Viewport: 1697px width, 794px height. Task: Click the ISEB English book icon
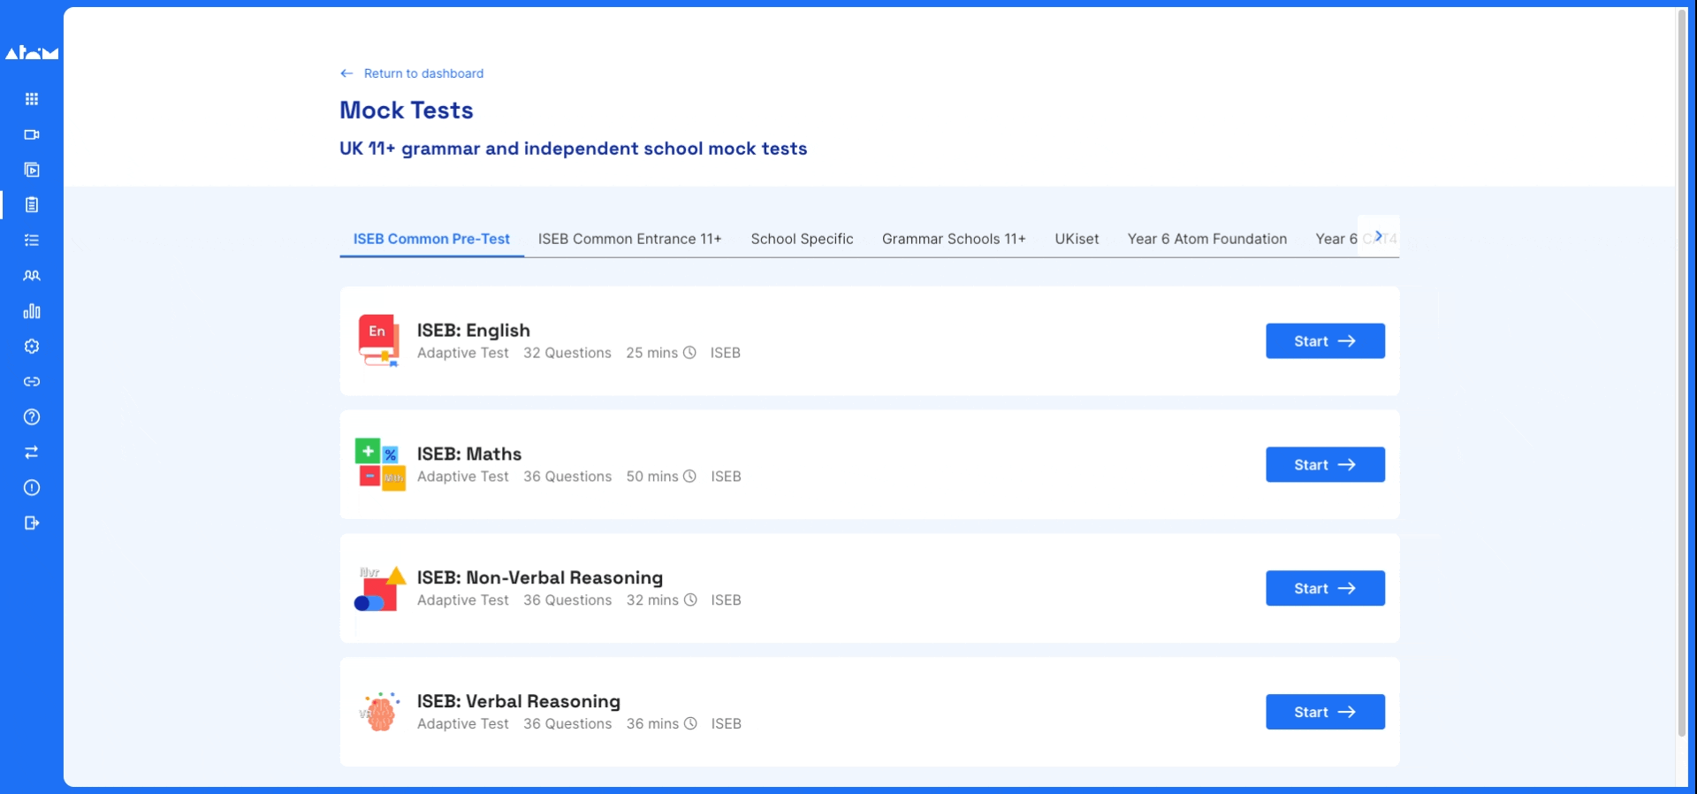pyautogui.click(x=379, y=340)
